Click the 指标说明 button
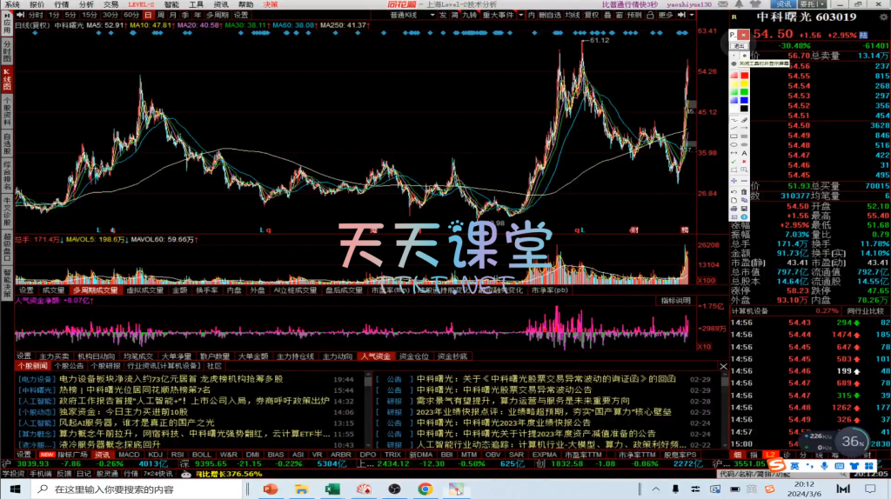 [675, 300]
